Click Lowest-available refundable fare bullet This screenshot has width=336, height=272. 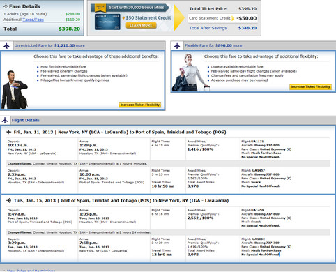pos(237,67)
